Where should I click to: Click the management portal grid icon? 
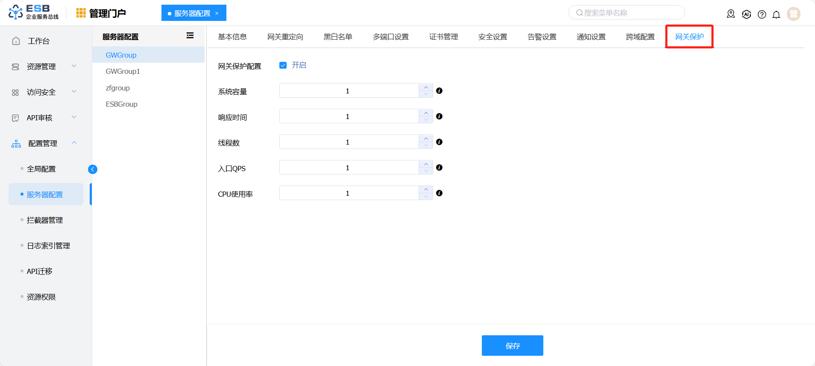point(81,13)
